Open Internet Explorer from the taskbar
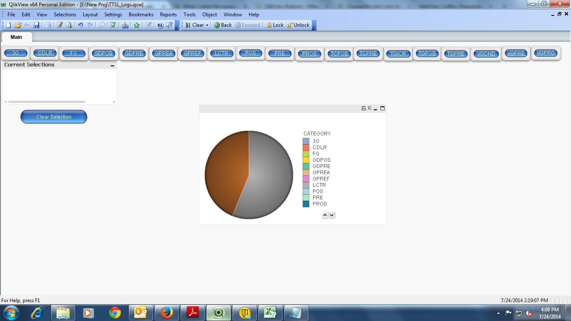Screen dimensions: 571x321 [37, 313]
